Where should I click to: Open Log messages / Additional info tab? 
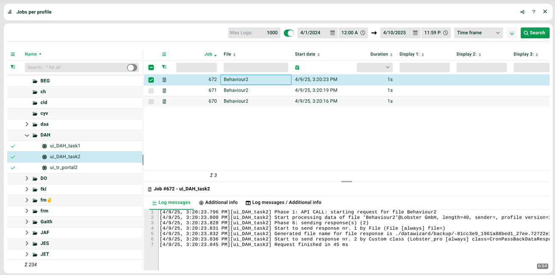tap(283, 203)
